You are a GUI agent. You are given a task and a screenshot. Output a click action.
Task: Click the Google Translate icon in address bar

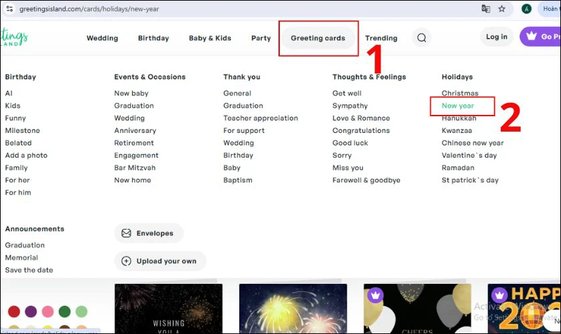(x=486, y=9)
